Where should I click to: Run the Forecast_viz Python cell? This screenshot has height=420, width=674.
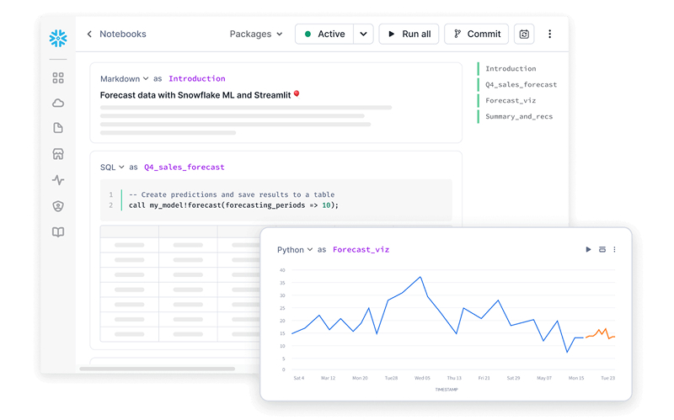click(588, 250)
